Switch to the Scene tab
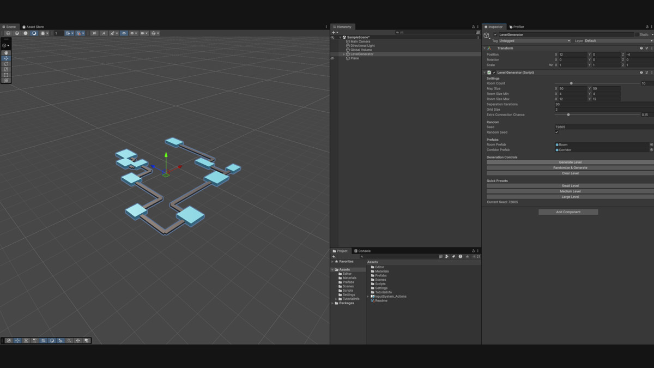This screenshot has width=654, height=368. (9, 27)
